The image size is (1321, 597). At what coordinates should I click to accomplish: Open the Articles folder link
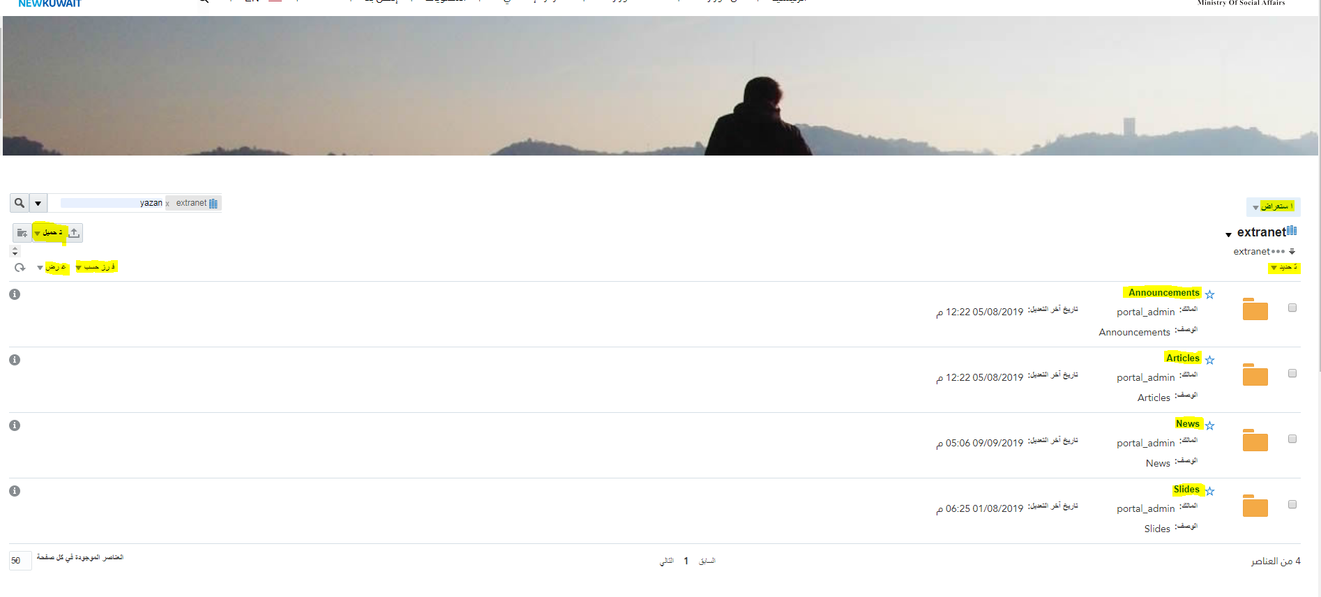pyautogui.click(x=1183, y=358)
